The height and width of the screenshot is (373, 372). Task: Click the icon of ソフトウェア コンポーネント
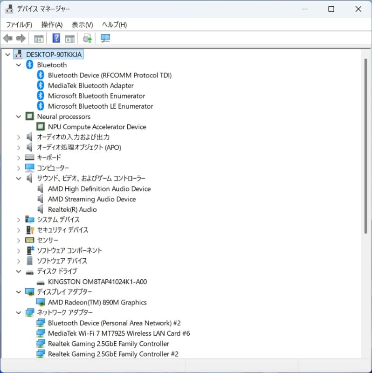(30, 250)
